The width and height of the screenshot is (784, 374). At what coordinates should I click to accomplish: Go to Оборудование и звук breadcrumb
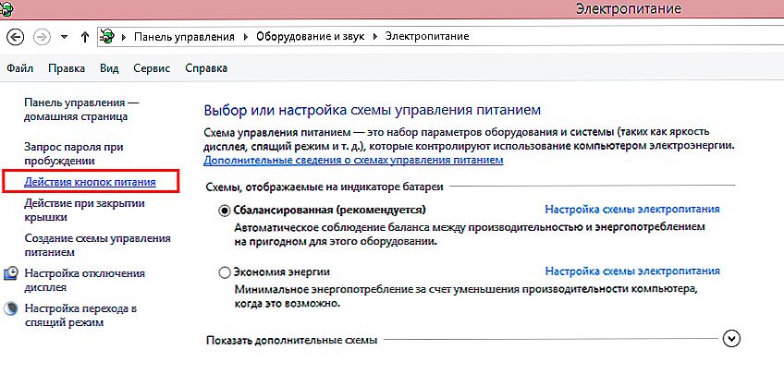coord(310,36)
